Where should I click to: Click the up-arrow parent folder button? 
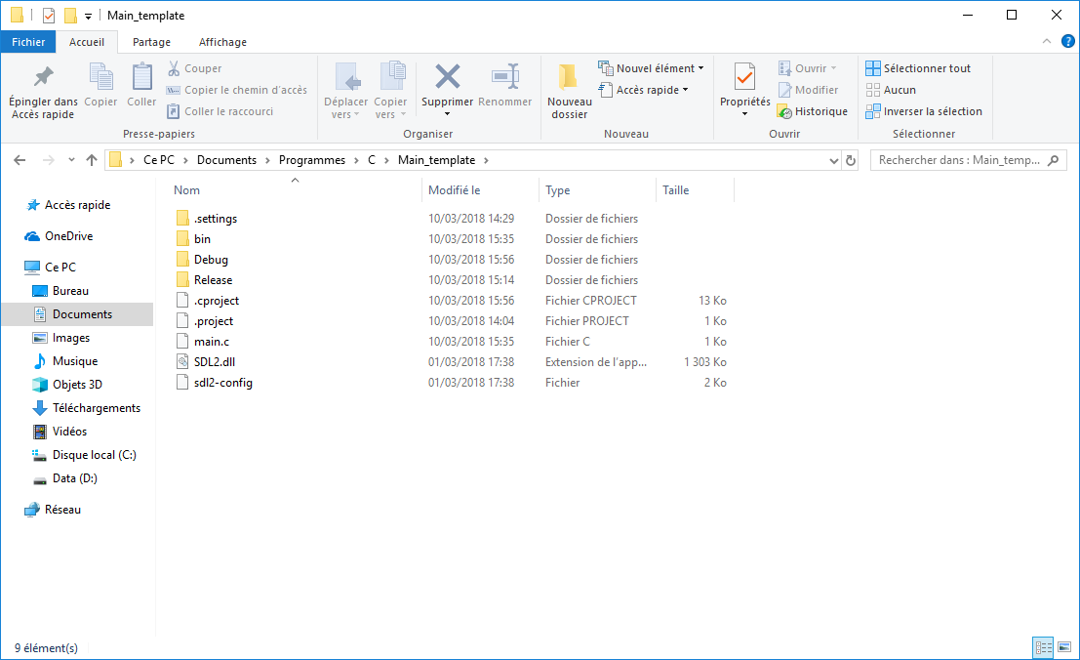(x=92, y=160)
